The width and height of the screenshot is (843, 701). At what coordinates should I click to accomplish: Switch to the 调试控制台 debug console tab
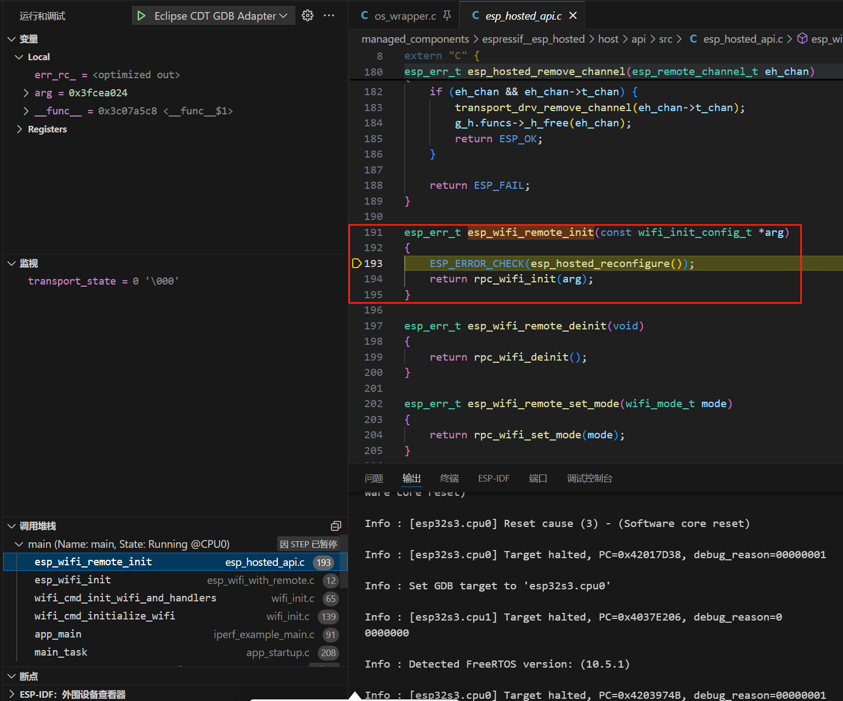coord(589,478)
